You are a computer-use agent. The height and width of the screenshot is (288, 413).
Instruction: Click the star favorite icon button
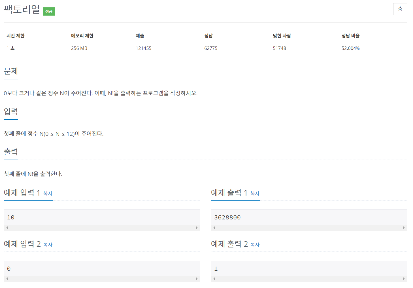400,9
